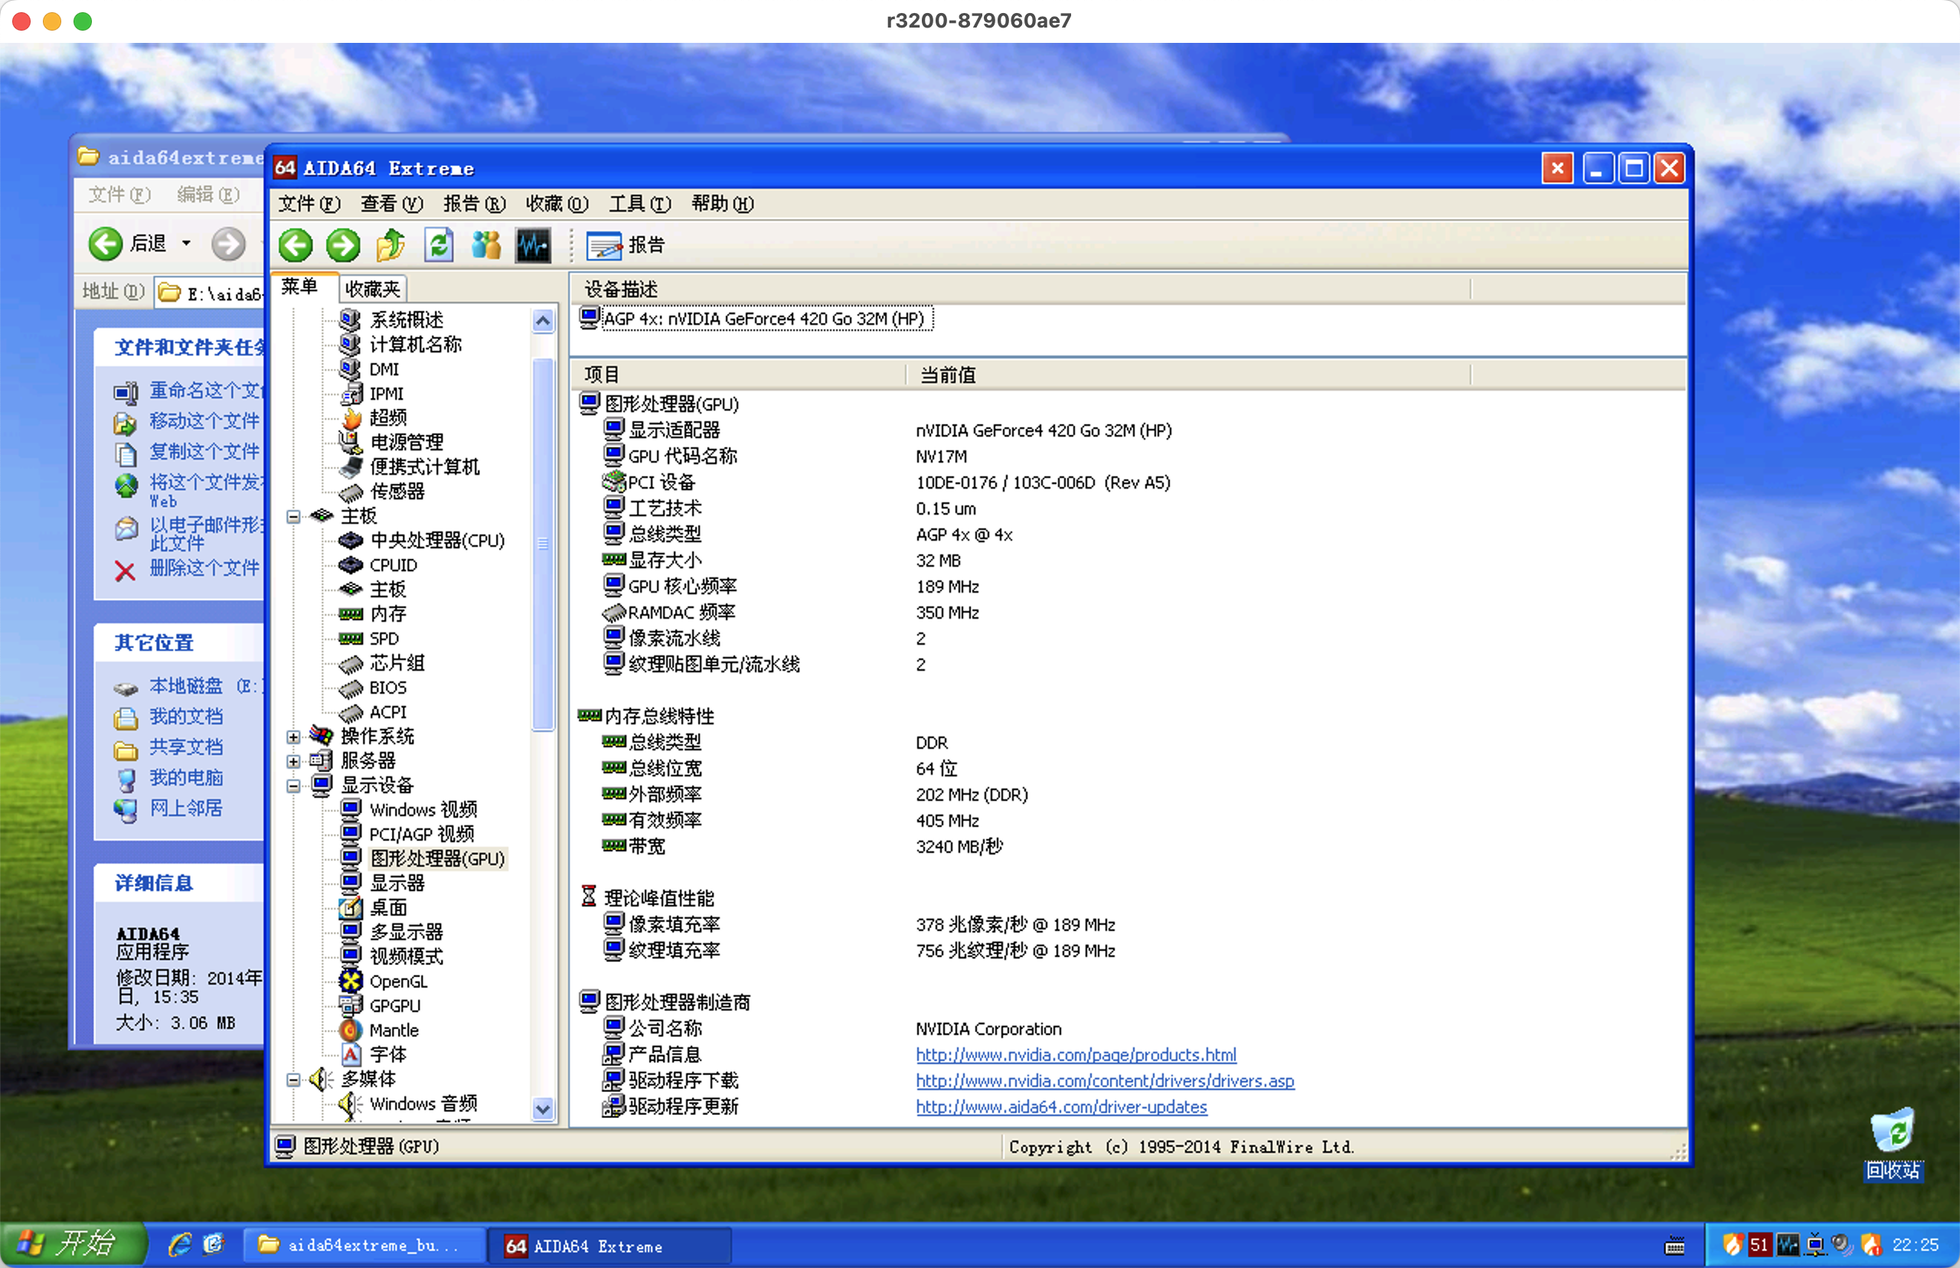Open OpenGL tree item
The width and height of the screenshot is (1960, 1268).
point(398,982)
